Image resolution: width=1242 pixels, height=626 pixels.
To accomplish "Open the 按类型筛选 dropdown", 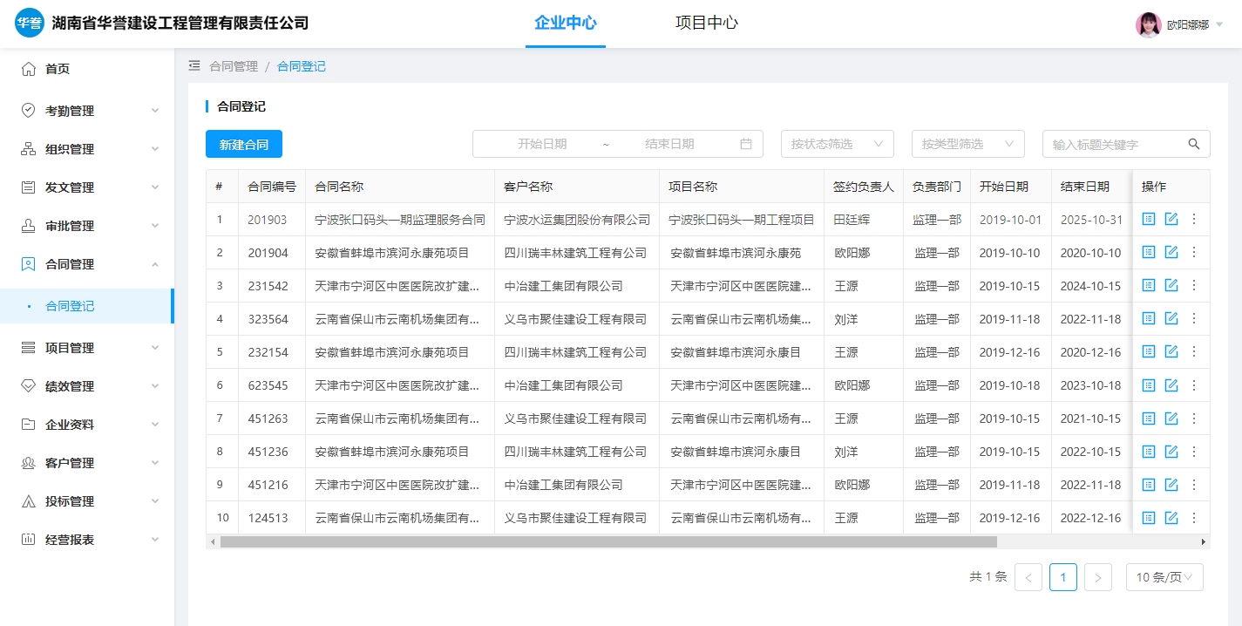I will [967, 144].
